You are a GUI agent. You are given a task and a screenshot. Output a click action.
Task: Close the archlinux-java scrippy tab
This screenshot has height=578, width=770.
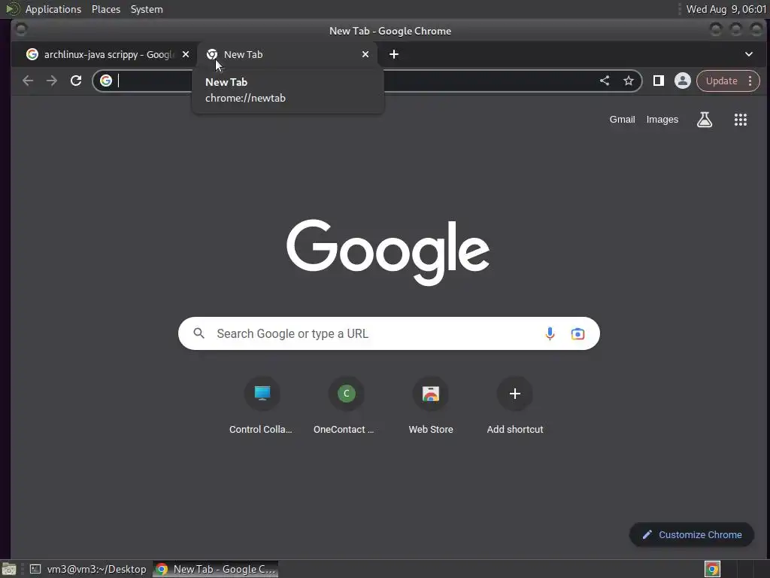pos(186,54)
